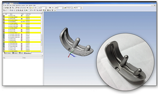This screenshot has height=94, width=158.
Task: Click the stock icon on G84 SEMI-FINISH 2MM row
Action: [x=22, y=34]
